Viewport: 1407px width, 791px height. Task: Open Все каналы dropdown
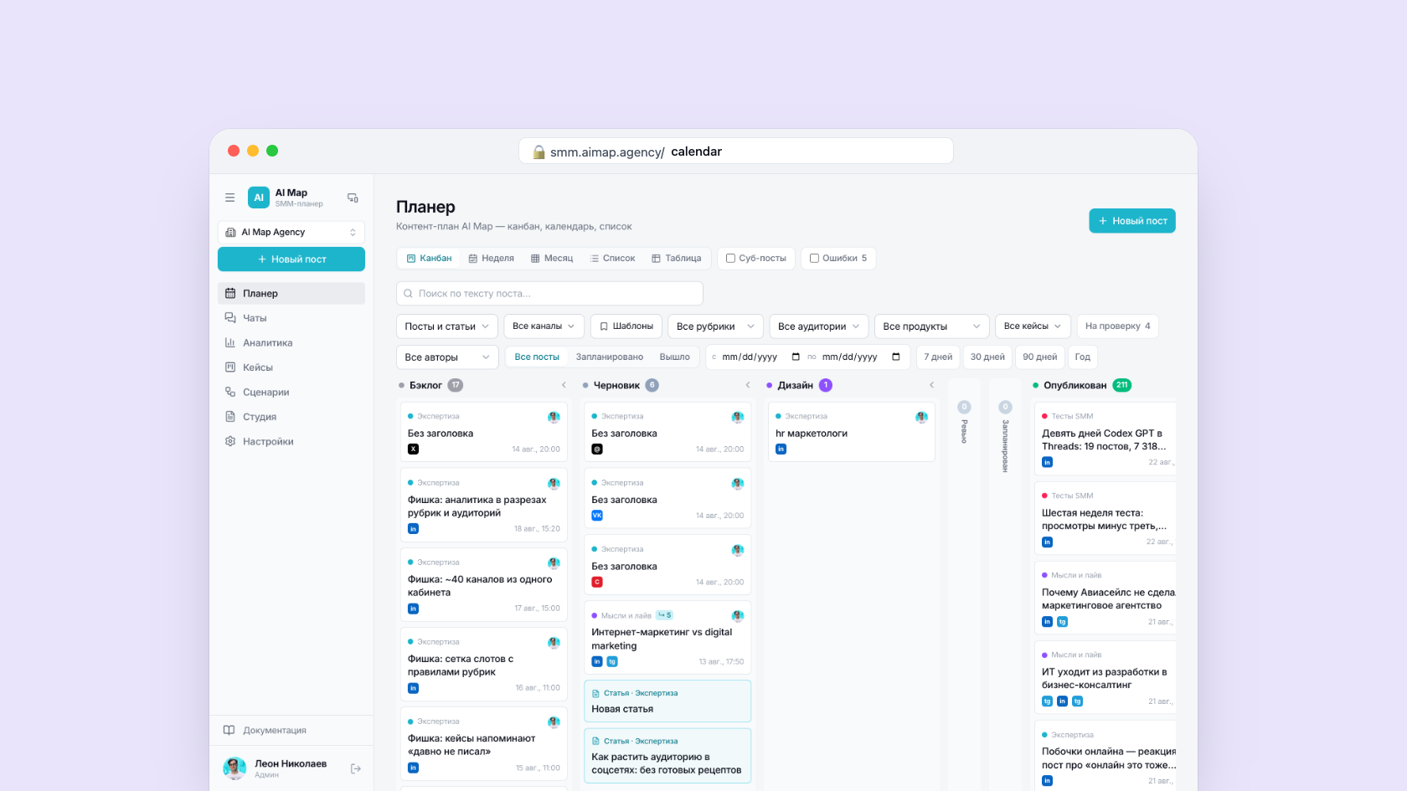[x=544, y=326]
